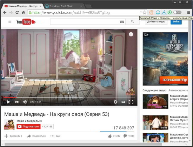This screenshot has height=147, width=193.
Task: Open the browser hamburger menu
Action: click(x=188, y=12)
